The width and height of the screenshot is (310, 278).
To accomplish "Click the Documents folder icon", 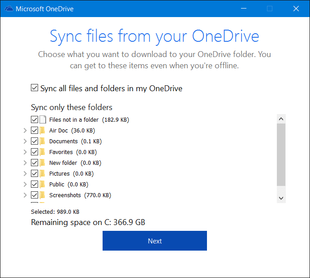I will 42,141.
